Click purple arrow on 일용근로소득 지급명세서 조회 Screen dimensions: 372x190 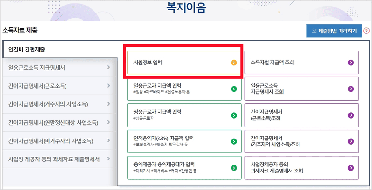pyautogui.click(x=351, y=89)
